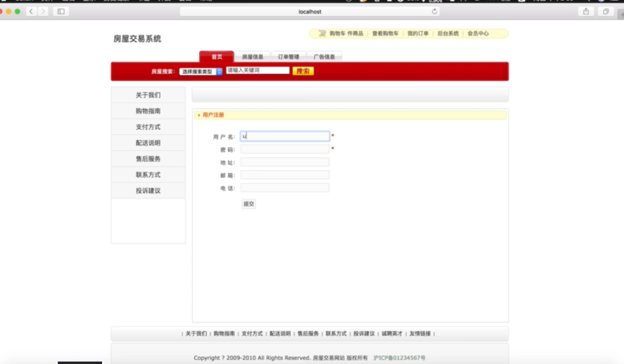Click the shopping cart icon
Viewport: 624px width, 364px height.
322,33
